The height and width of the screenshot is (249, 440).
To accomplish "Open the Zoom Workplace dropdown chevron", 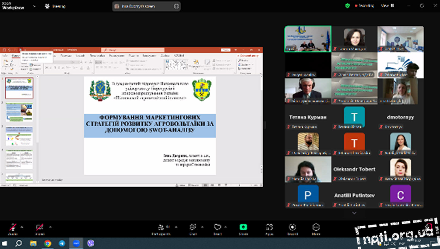I will click(x=34, y=6).
